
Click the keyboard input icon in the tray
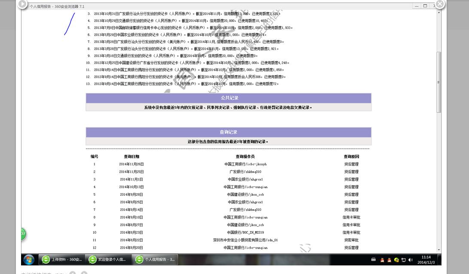click(x=373, y=260)
